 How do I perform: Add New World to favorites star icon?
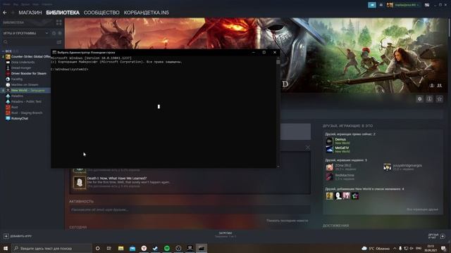pyautogui.click(x=440, y=99)
